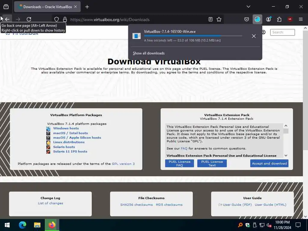
Task: Click PUEL License FAQ button
Action: tap(179, 163)
